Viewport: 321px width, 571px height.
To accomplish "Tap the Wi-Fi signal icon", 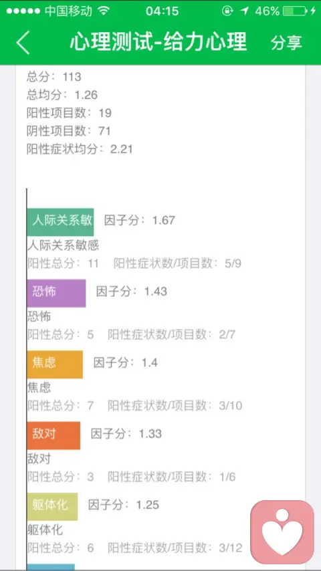I will pyautogui.click(x=104, y=11).
